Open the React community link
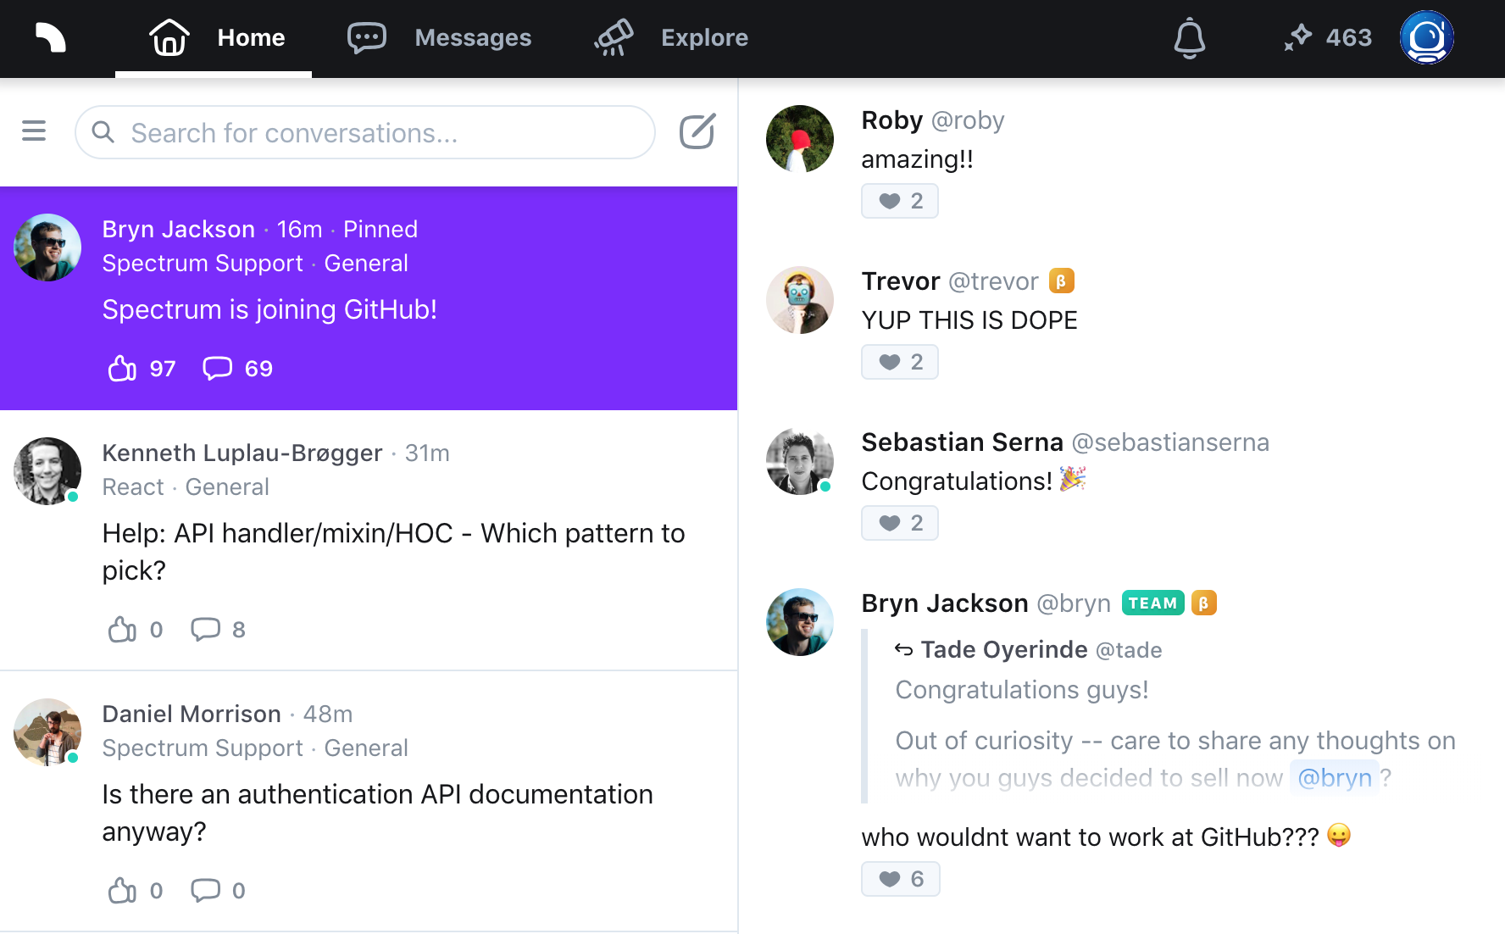 pos(133,487)
